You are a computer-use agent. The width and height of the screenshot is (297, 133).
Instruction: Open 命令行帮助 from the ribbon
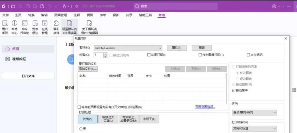pos(25,28)
